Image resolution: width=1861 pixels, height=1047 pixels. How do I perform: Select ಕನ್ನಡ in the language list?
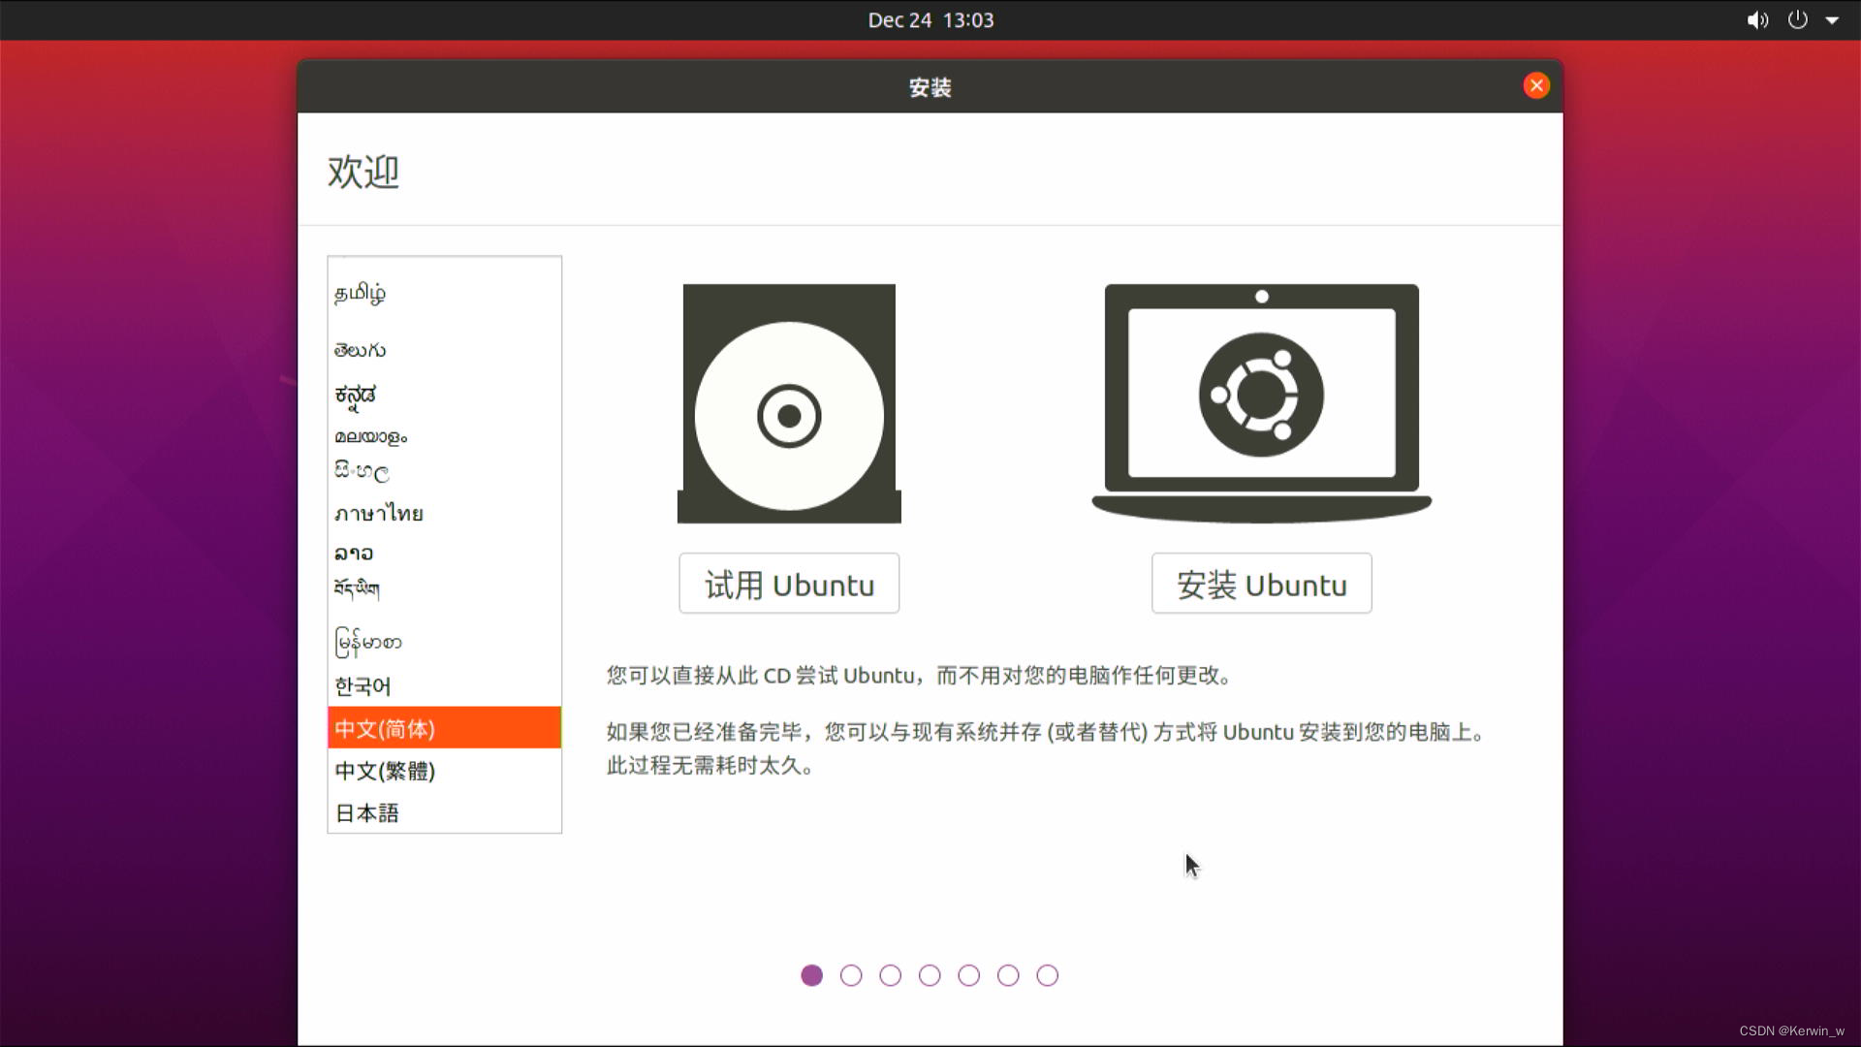(444, 395)
